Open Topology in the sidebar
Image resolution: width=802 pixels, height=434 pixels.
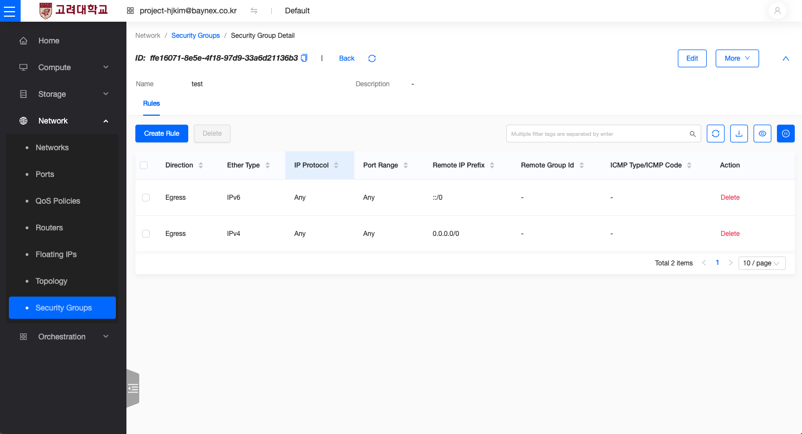point(62,281)
